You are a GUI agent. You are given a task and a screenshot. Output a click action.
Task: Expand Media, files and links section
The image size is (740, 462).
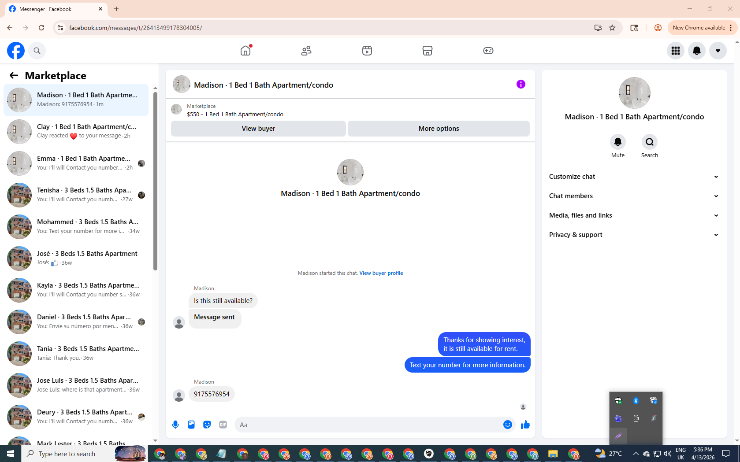tap(634, 215)
